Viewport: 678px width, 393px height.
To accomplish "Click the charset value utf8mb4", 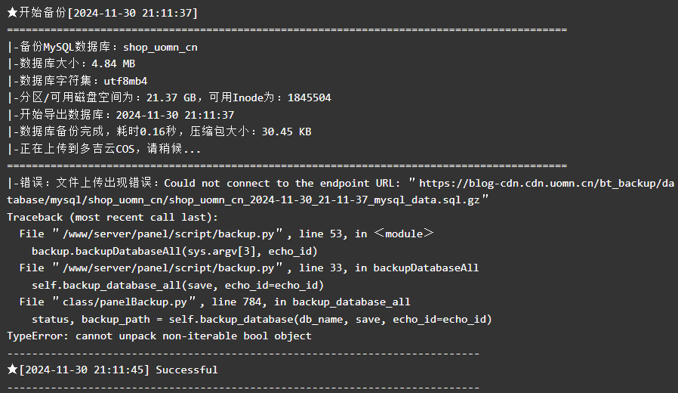I will click(x=125, y=81).
